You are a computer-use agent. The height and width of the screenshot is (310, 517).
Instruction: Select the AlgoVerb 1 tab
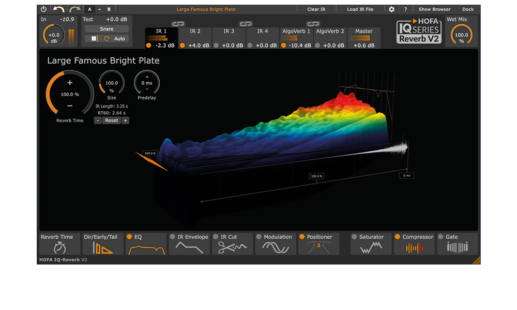pos(296,38)
